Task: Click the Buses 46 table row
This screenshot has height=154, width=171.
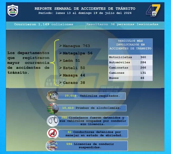Action: pos(130,78)
